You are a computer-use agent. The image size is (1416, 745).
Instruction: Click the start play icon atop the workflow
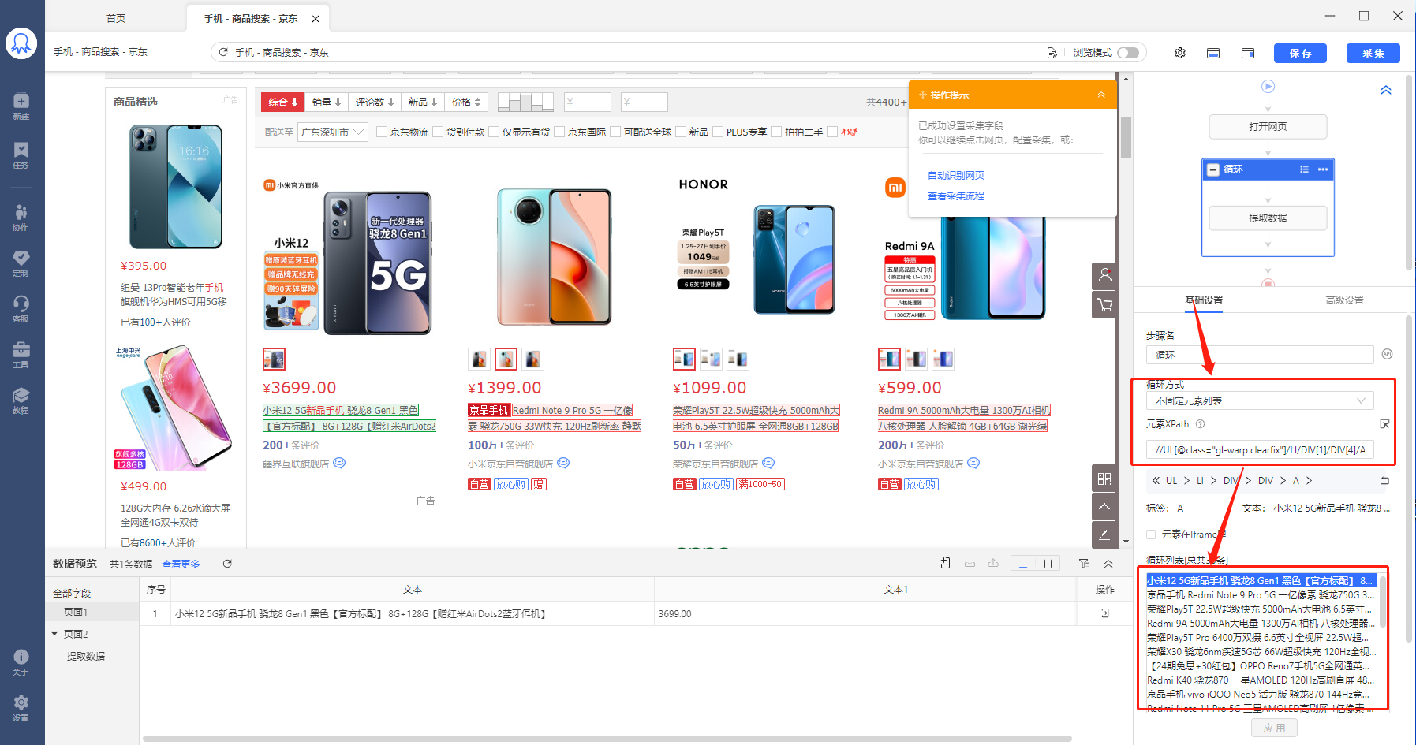pos(1268,87)
